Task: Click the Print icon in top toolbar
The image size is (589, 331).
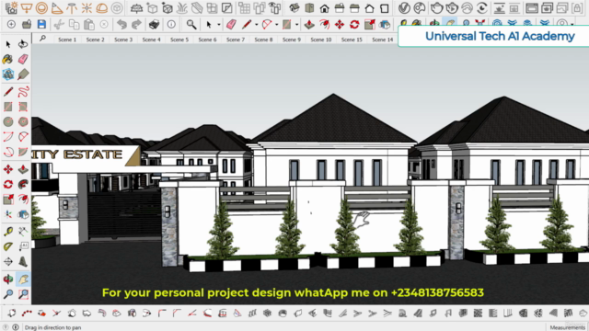Action: 154,25
